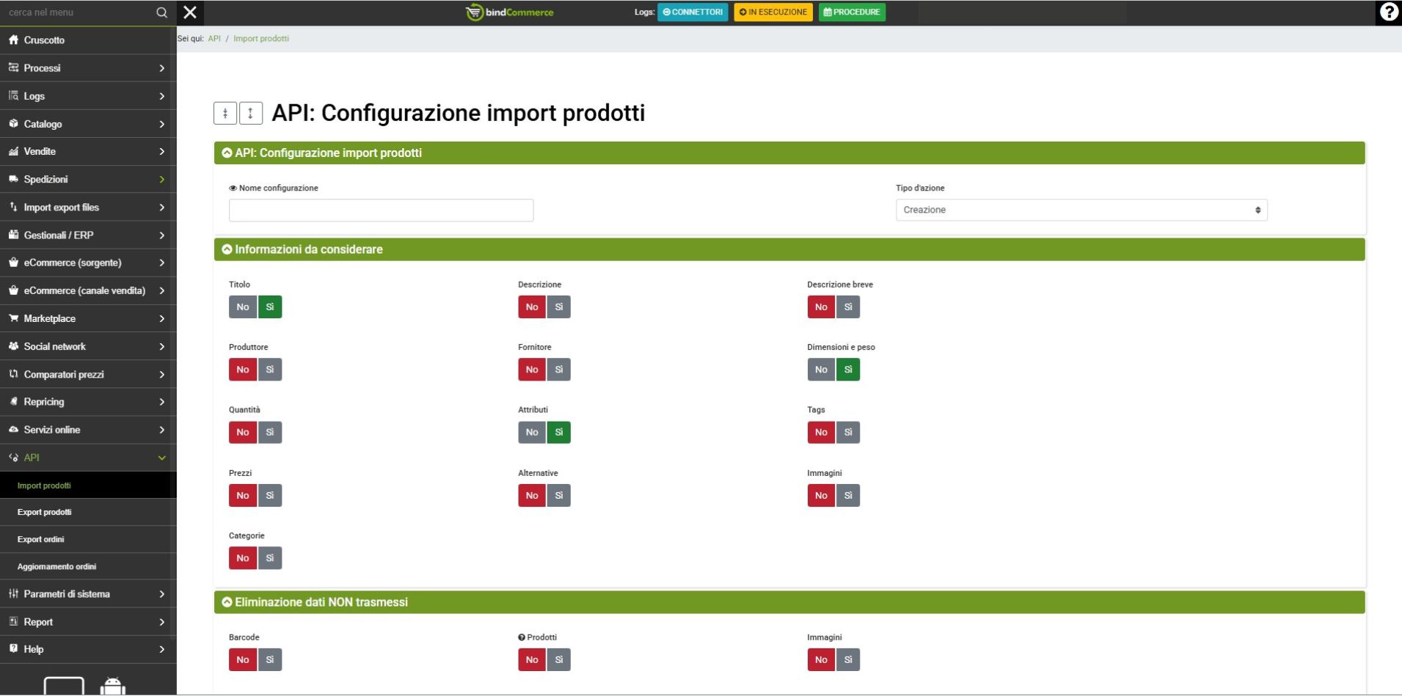Close the sidebar with the X icon

click(190, 12)
